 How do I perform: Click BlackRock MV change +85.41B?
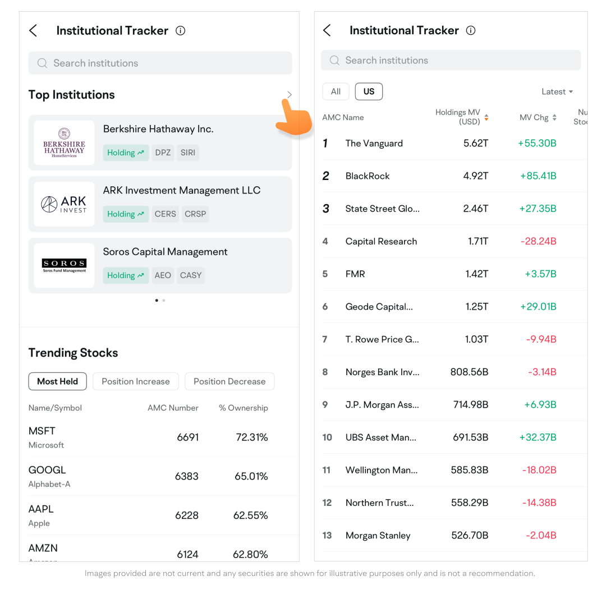pyautogui.click(x=538, y=176)
